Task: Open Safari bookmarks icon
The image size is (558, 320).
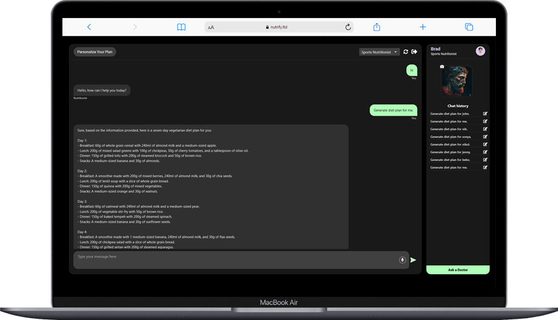Action: click(181, 27)
